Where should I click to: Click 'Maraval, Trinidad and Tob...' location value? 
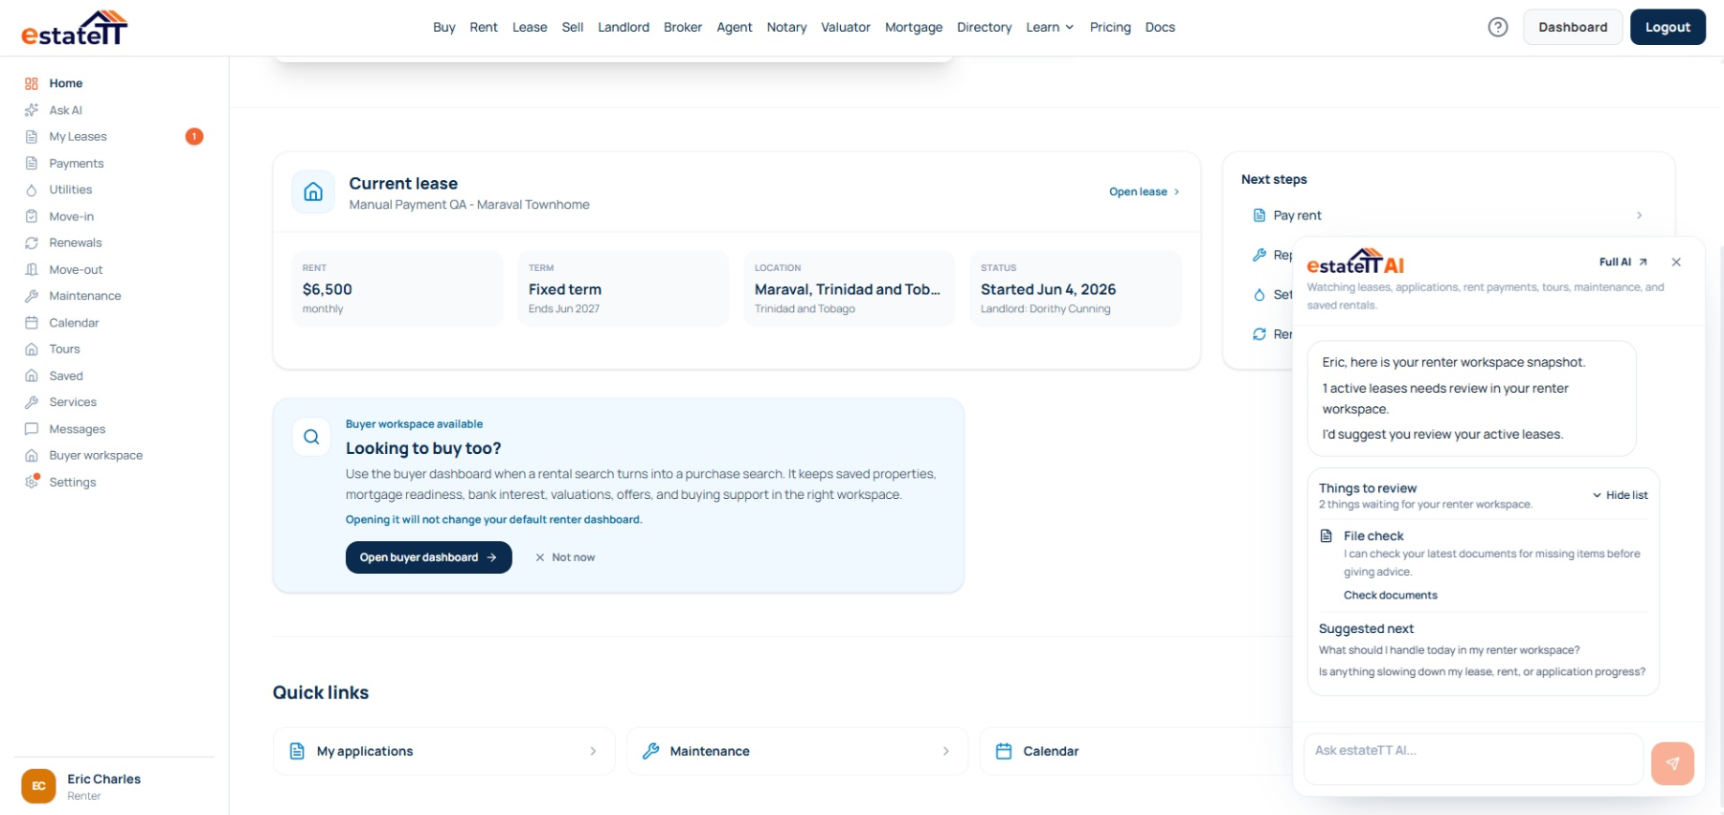coord(848,289)
